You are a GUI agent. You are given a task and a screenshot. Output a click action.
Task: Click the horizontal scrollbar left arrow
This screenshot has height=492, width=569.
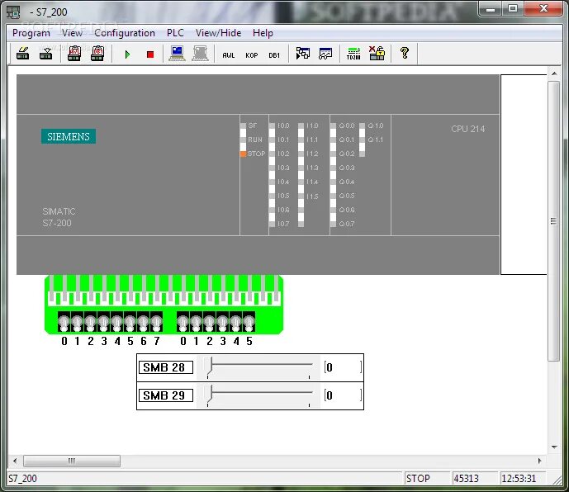[x=15, y=461]
